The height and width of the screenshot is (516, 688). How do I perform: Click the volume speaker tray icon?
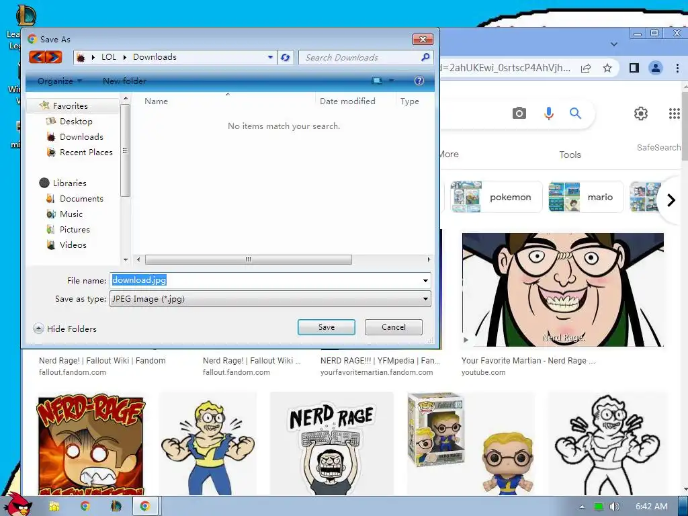pos(614,507)
